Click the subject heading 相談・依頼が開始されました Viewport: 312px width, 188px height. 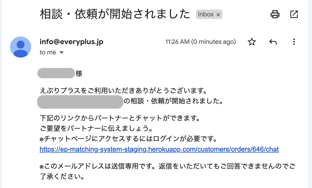click(115, 14)
